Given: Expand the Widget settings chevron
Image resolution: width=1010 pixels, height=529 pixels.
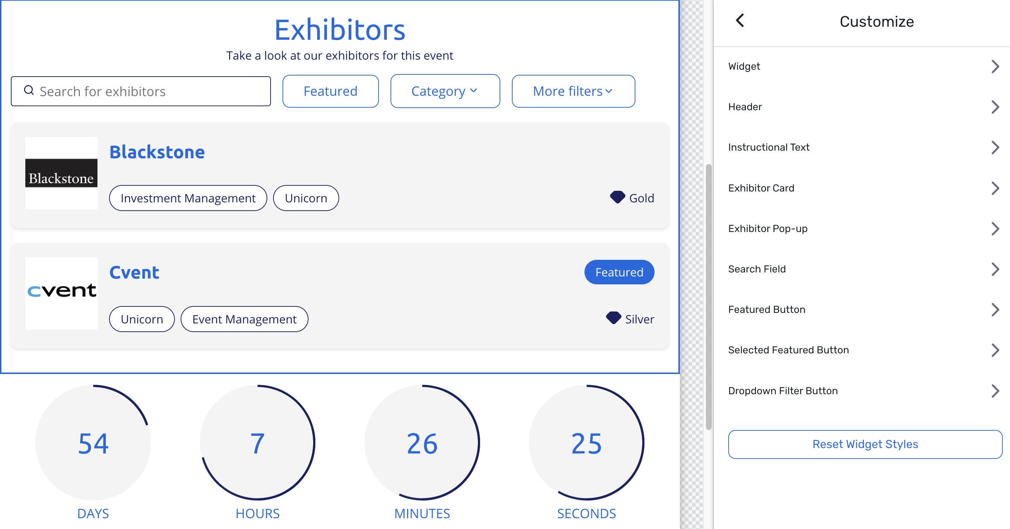Looking at the screenshot, I should tap(995, 66).
